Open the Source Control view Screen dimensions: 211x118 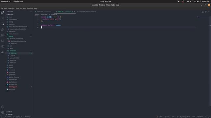click(x=3, y=24)
